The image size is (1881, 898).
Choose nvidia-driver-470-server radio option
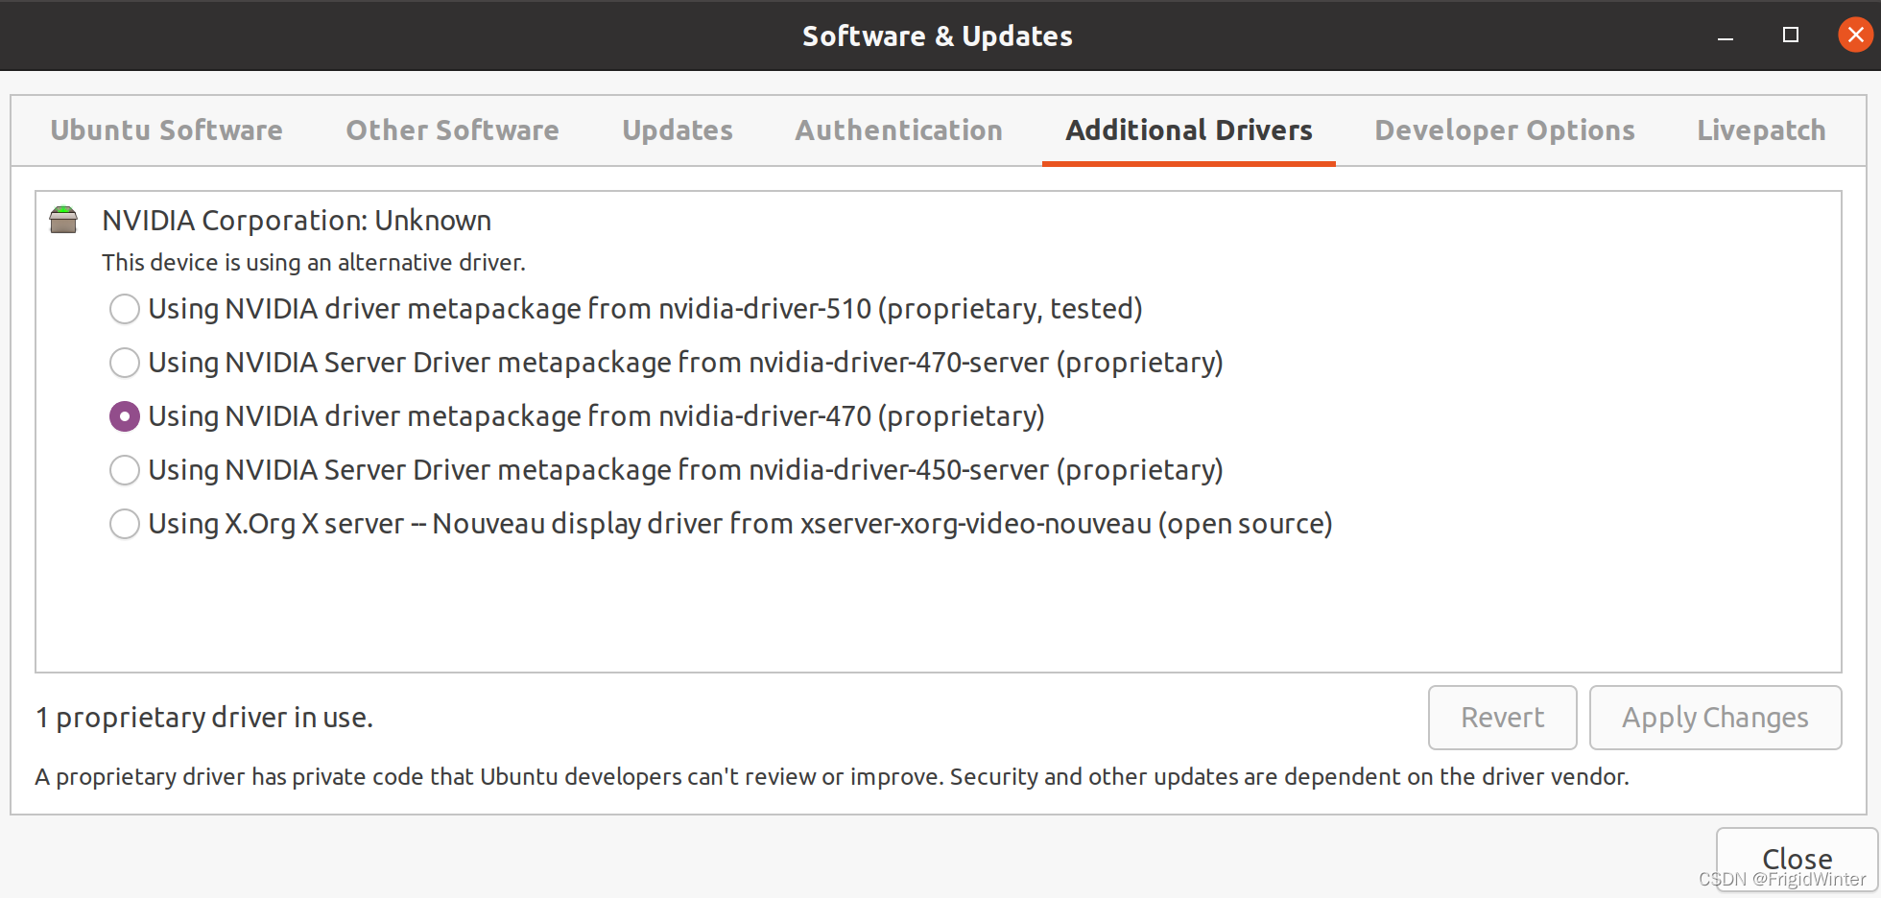tap(125, 363)
